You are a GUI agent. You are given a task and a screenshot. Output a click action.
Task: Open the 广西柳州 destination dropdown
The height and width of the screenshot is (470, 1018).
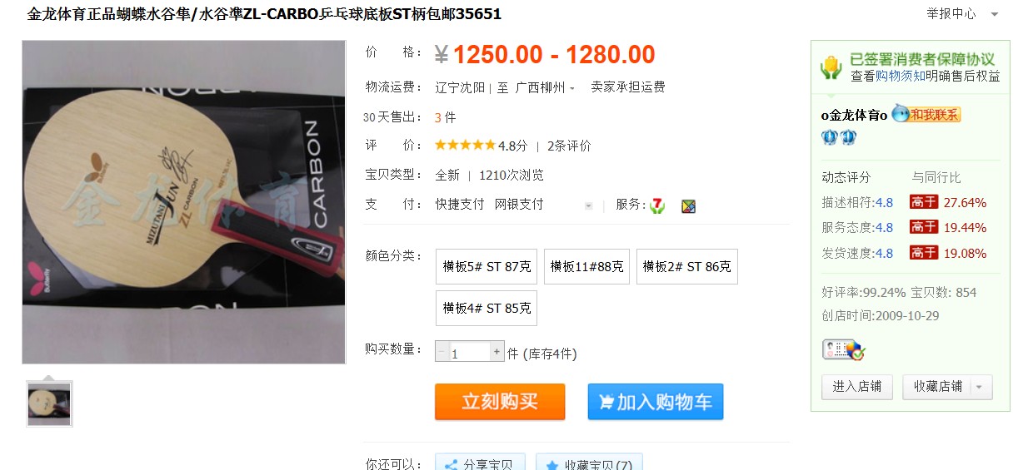[x=545, y=87]
